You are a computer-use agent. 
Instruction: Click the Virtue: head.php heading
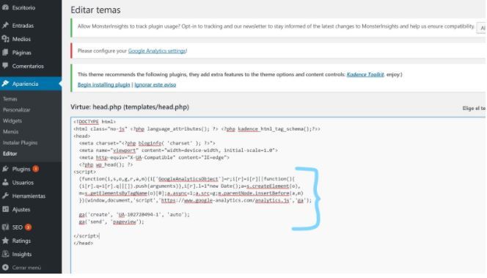(130, 107)
